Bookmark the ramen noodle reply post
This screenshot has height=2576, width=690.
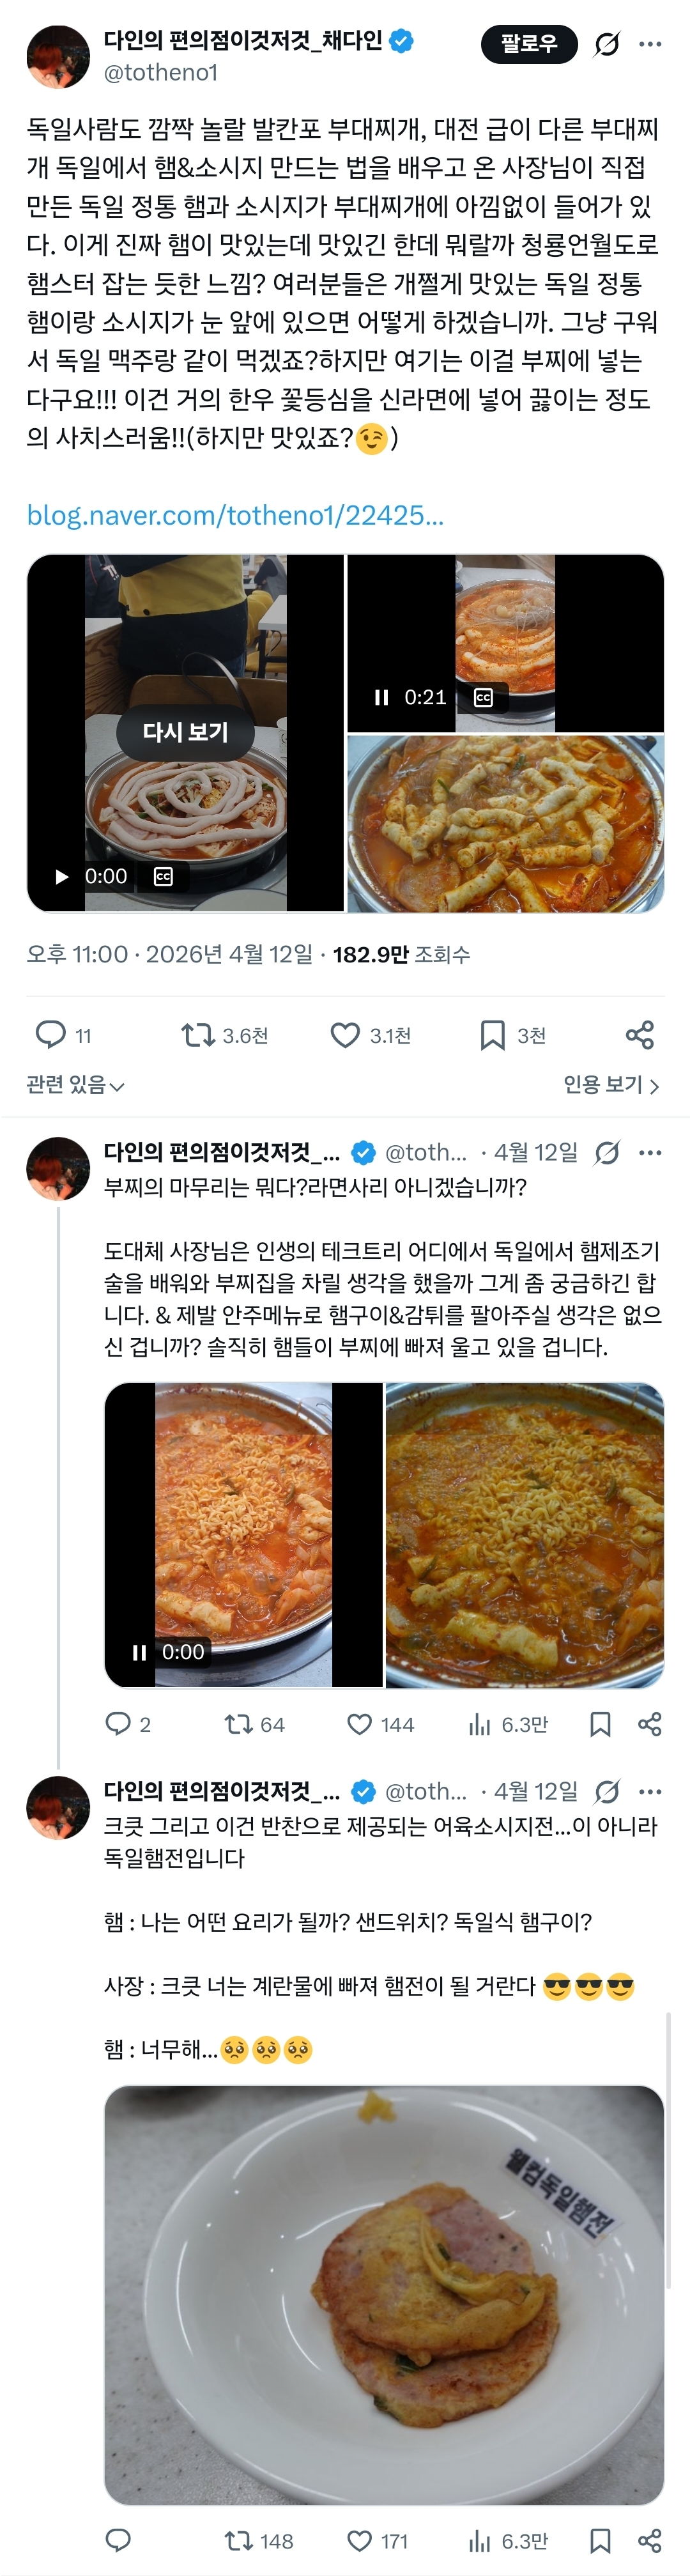point(600,1723)
